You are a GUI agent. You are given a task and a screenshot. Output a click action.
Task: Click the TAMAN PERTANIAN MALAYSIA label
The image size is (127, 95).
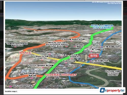(x=17, y=44)
